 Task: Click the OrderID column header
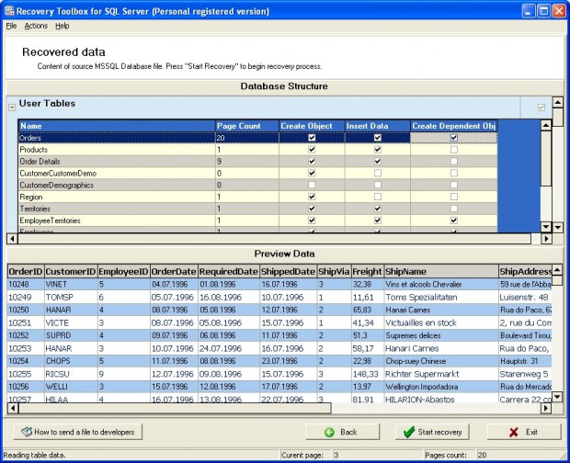26,271
